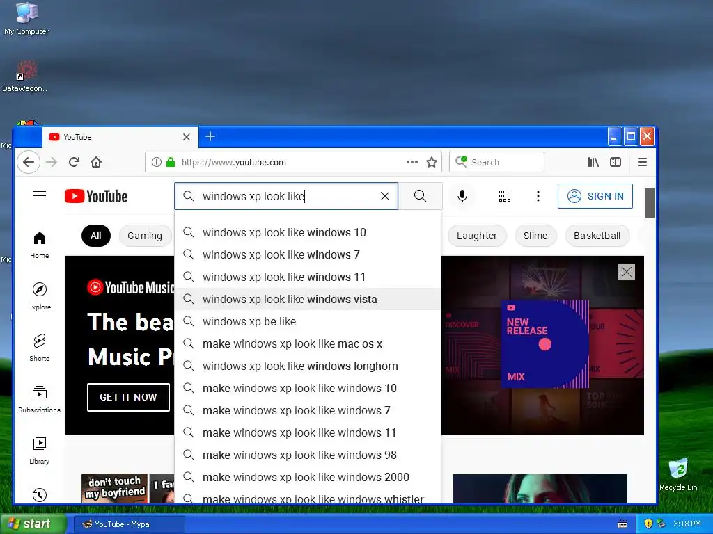Click the YouTube search input field
Viewport: 713px width, 534px height.
tap(286, 196)
